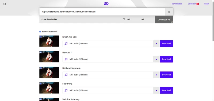Open the first All filter dropdown
214x101 pixels.
point(133,19)
